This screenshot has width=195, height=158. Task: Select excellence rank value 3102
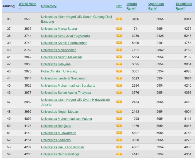[x=188, y=57]
